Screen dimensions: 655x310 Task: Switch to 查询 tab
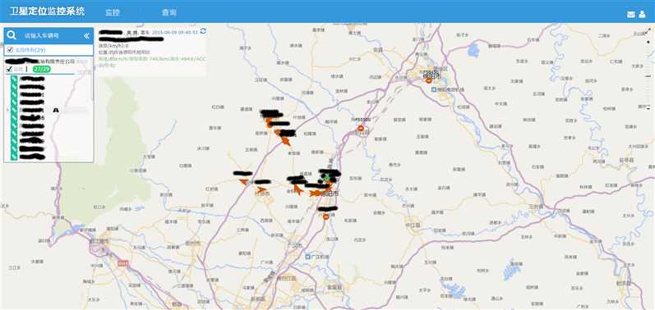tap(169, 12)
